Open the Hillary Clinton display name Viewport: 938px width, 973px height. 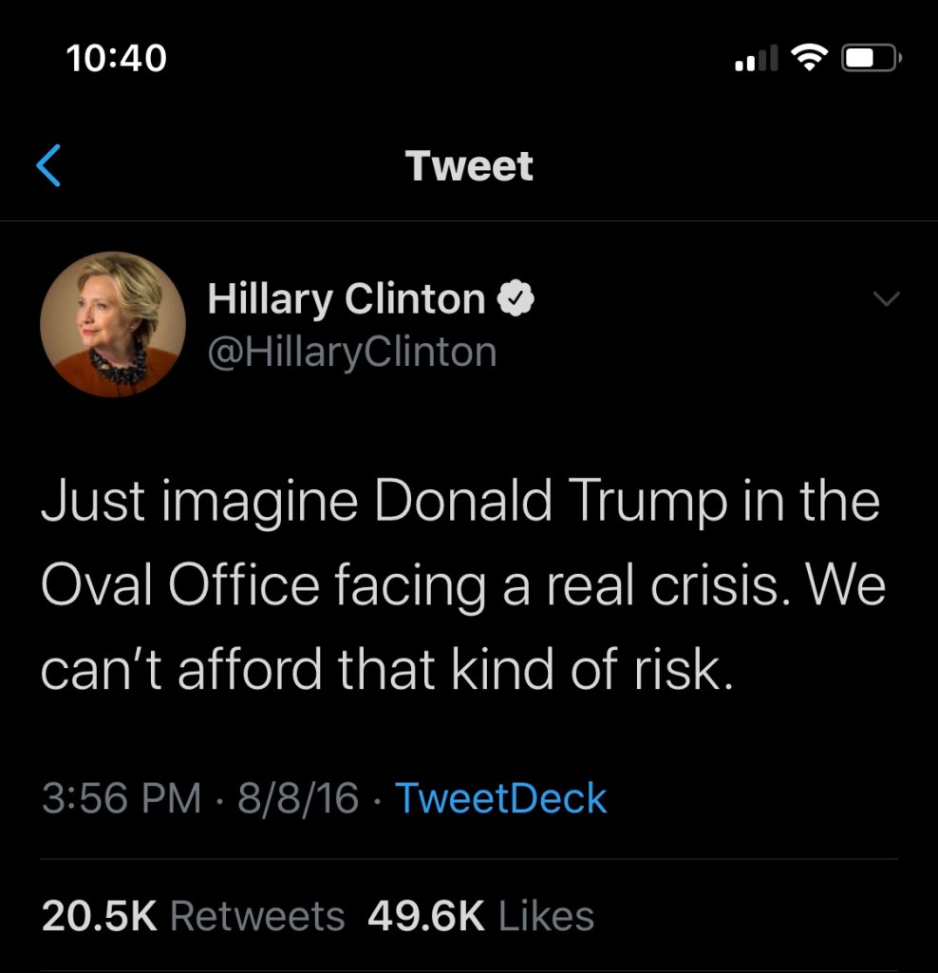click(347, 300)
